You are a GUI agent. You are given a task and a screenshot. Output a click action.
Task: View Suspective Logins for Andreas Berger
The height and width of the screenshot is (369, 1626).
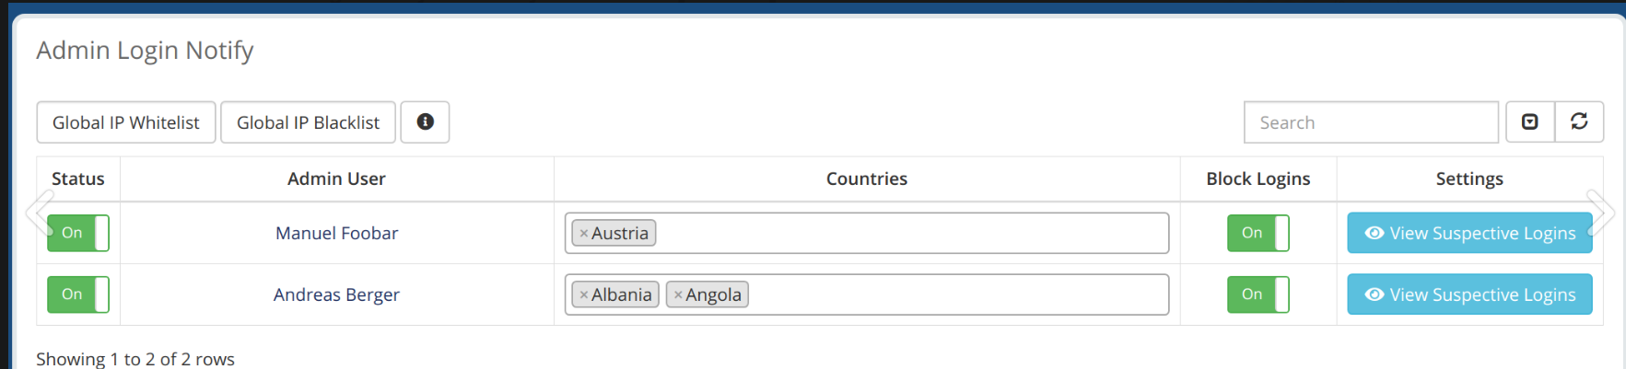1469,294
